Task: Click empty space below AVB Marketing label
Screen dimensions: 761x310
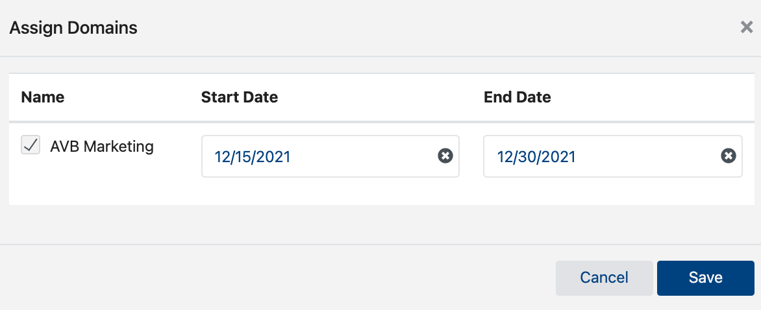Action: [x=97, y=185]
